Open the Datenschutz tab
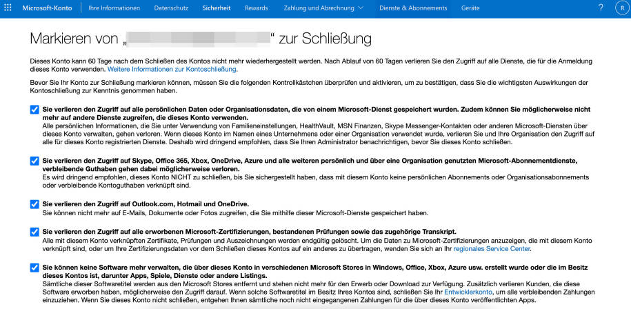 (x=172, y=8)
